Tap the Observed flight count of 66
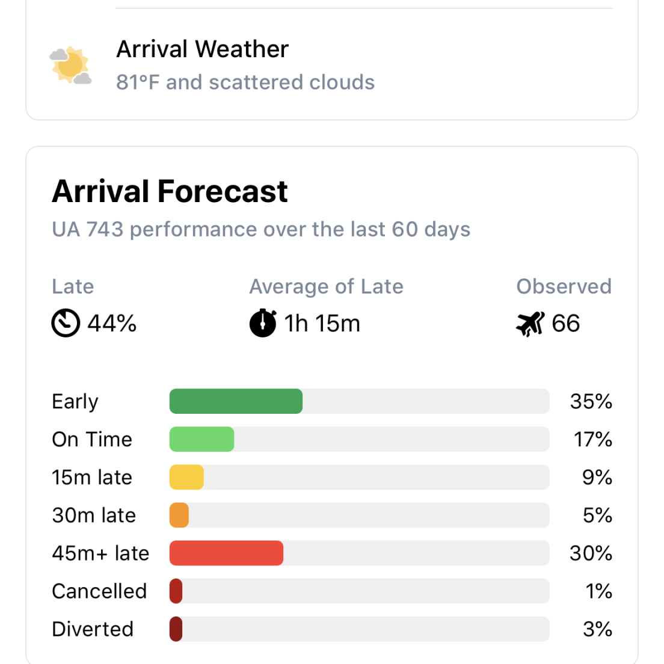This screenshot has width=664, height=664. [566, 323]
